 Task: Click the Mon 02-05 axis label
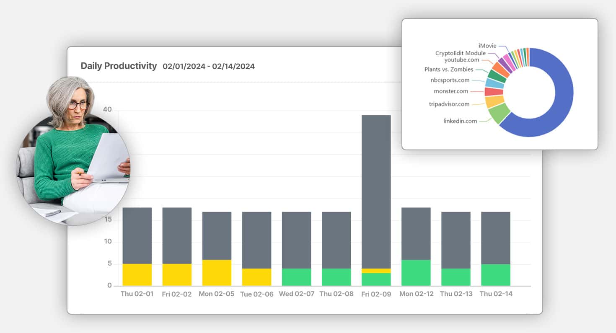217,294
